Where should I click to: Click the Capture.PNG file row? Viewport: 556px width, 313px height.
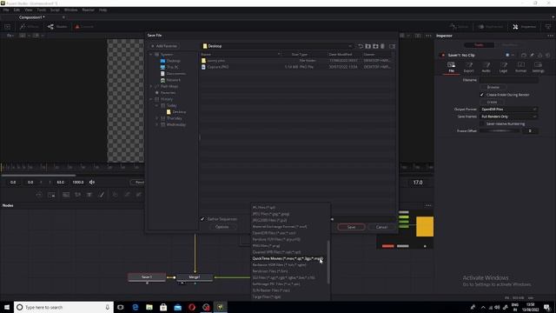click(x=297, y=67)
